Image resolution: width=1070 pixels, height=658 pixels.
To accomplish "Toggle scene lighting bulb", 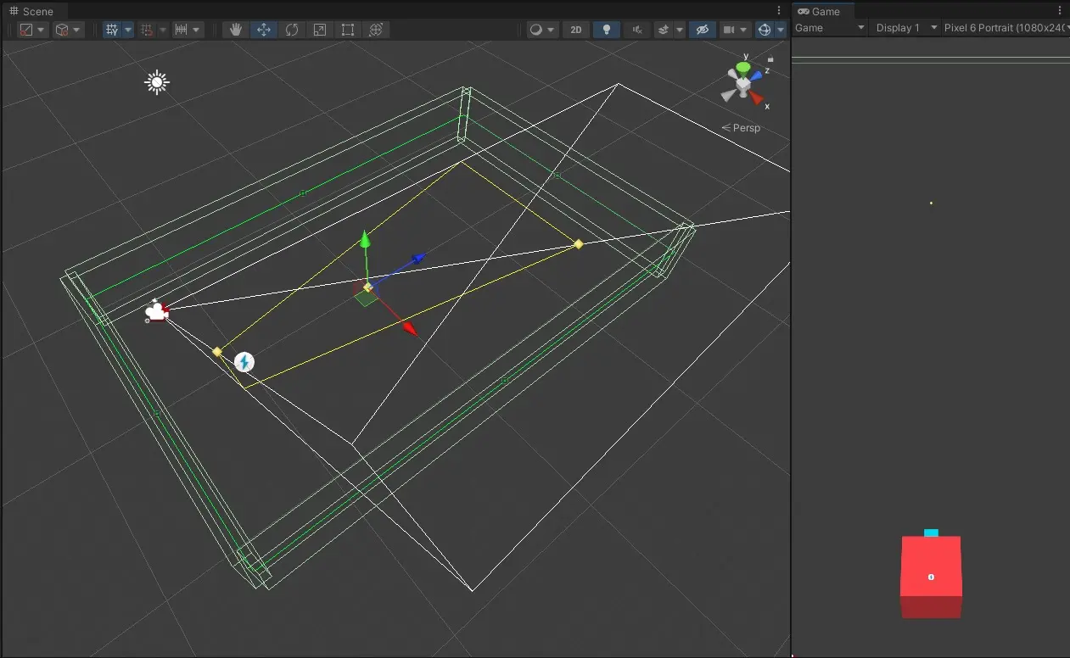I will [x=606, y=30].
